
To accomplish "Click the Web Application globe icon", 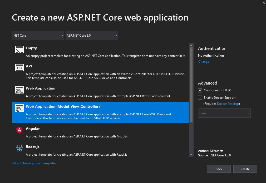I will tap(19, 90).
